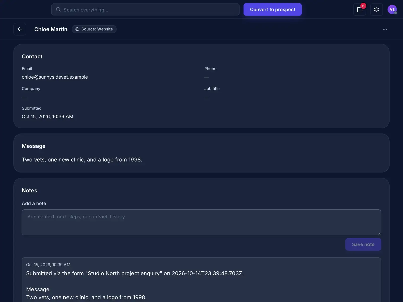This screenshot has width=403, height=302.
Task: Click the Contact section heading
Action: (x=32, y=57)
